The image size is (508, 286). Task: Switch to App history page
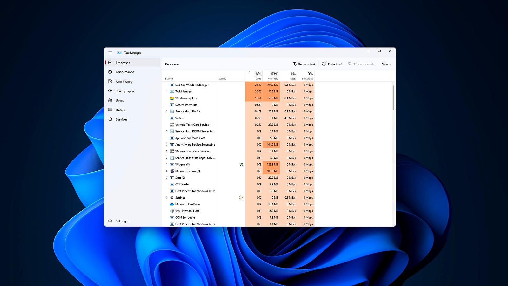coord(133,82)
